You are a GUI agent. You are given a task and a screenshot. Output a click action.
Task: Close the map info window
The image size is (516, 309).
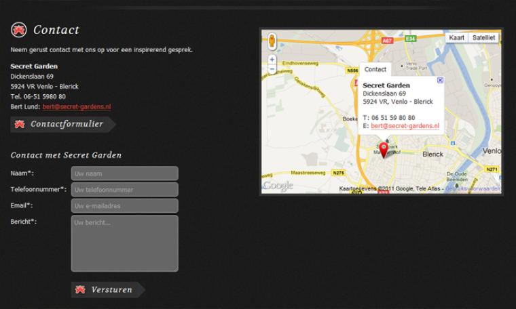440,80
